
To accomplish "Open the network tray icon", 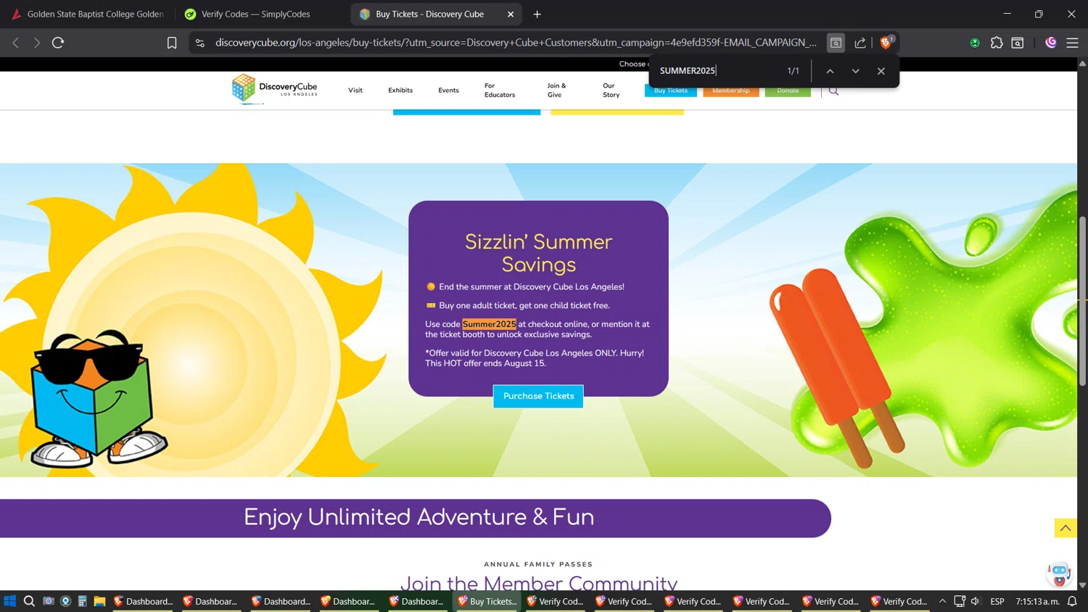I will pos(960,601).
